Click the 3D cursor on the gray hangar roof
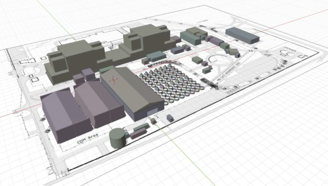The width and height of the screenshot is (328, 186). click(114, 80)
